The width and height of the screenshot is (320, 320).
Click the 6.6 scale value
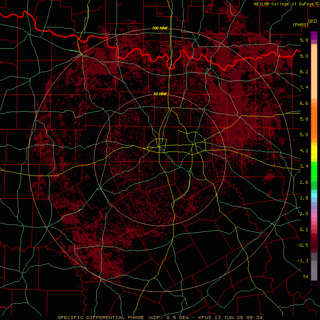pyautogui.click(x=304, y=103)
